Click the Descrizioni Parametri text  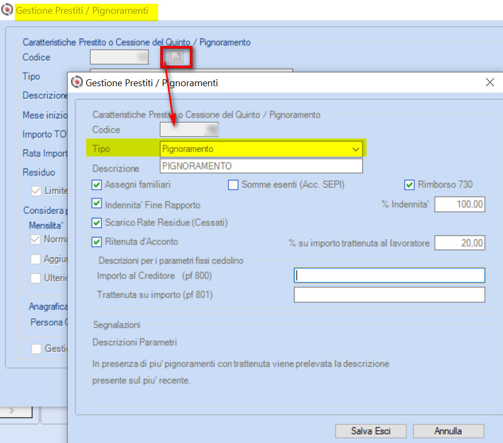pos(134,343)
